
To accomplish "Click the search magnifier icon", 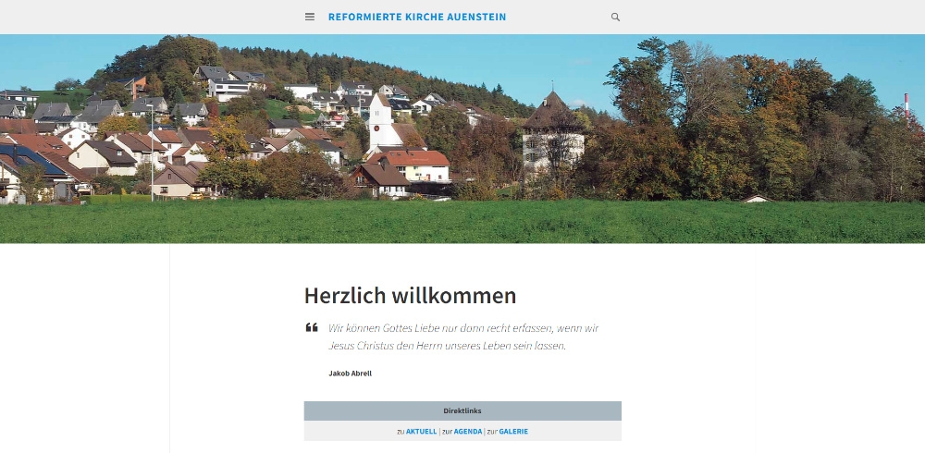I will coord(615,18).
